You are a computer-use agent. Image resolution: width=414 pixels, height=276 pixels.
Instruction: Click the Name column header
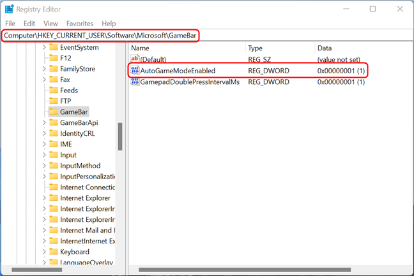(187, 48)
